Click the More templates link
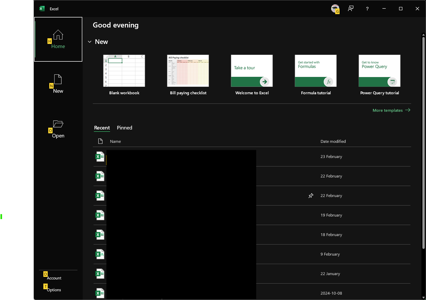 (x=391, y=110)
